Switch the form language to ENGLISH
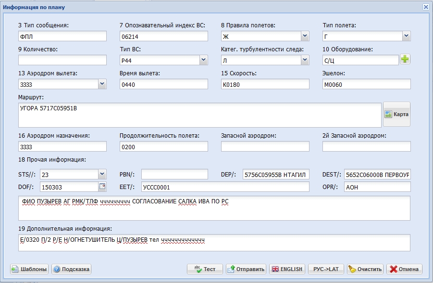The image size is (433, 283). tap(287, 269)
